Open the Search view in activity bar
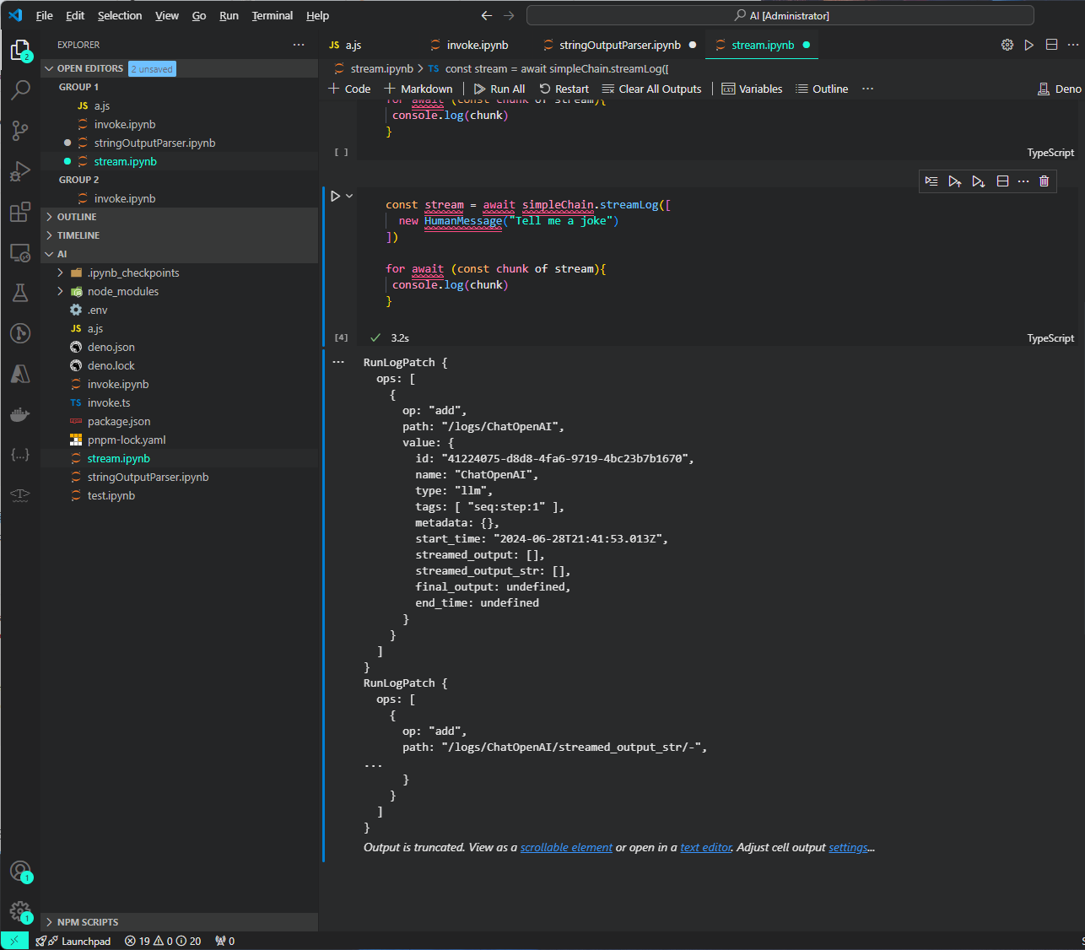 [20, 89]
